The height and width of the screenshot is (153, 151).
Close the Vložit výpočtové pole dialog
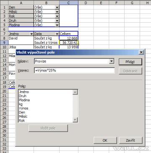(x=141, y=52)
